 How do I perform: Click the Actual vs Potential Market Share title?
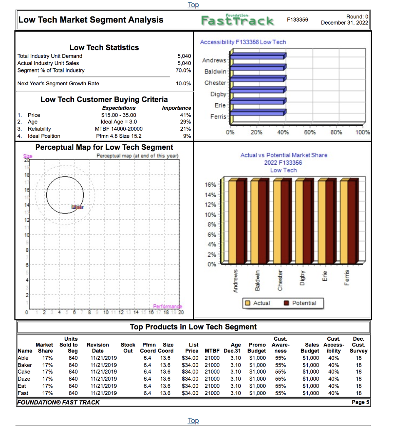[x=283, y=155]
